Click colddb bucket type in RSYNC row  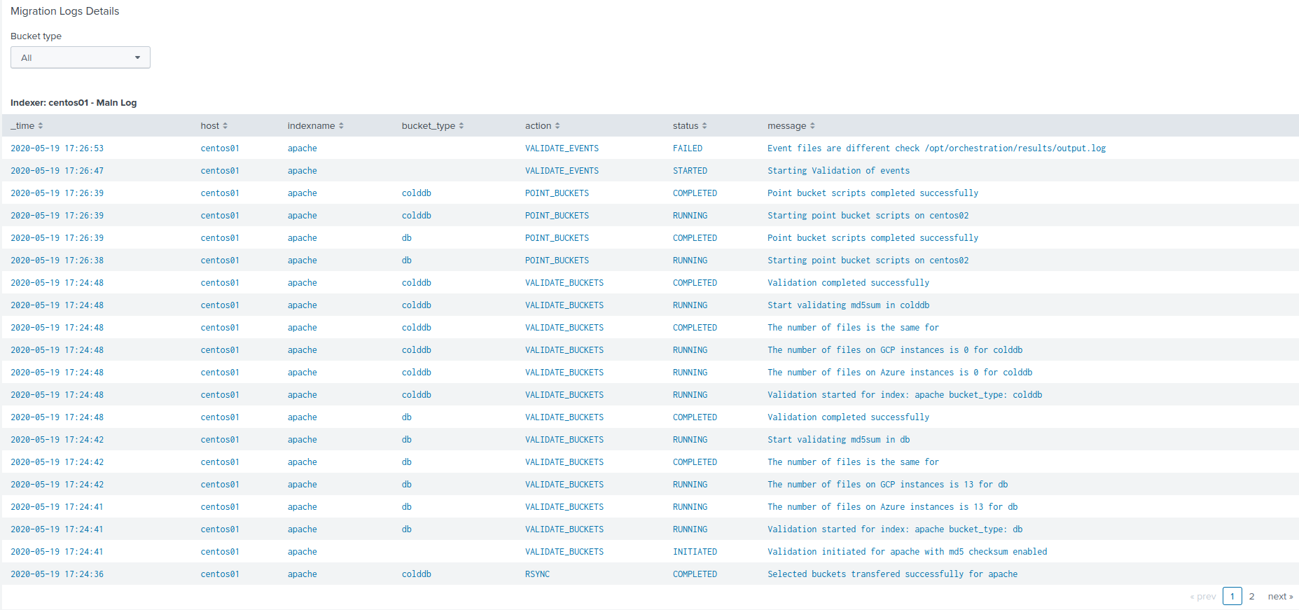[x=416, y=574]
